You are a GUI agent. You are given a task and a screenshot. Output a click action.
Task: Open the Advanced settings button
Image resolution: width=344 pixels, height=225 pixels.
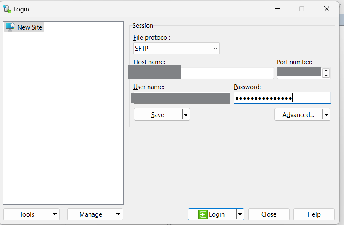tap(298, 115)
